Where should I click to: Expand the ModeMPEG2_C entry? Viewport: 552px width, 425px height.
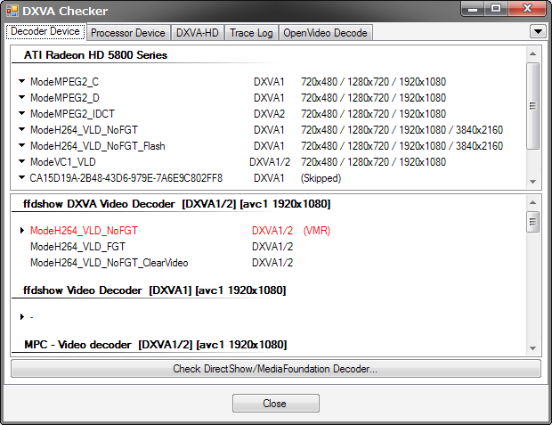click(x=21, y=82)
